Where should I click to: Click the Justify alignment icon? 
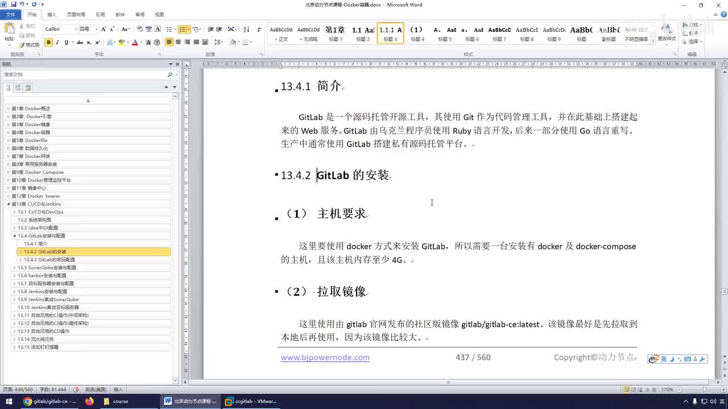point(196,43)
